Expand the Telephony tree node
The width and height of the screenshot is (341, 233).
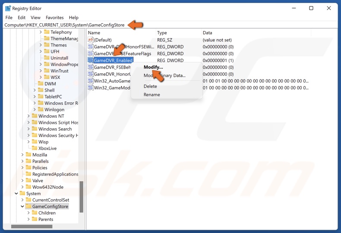point(41,32)
